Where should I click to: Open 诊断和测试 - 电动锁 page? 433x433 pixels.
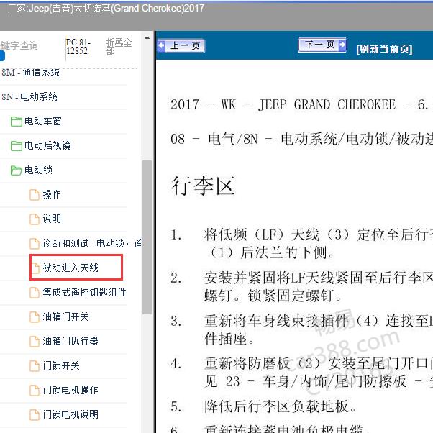point(92,243)
